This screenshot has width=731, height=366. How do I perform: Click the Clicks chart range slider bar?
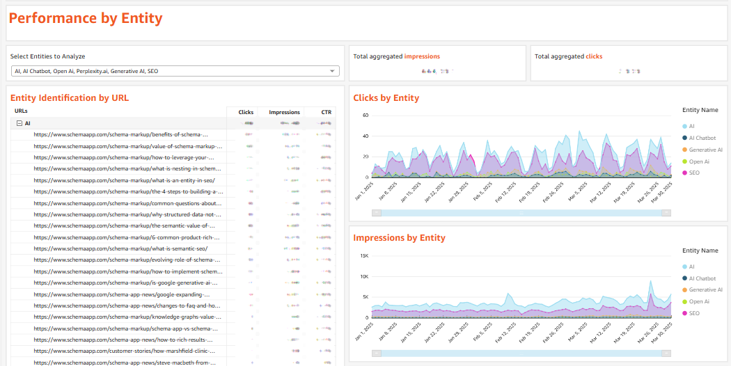point(521,213)
